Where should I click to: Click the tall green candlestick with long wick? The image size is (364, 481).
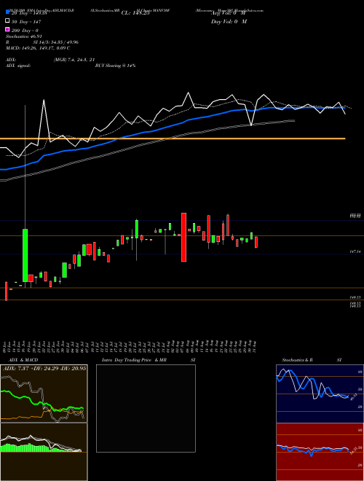tap(25, 255)
